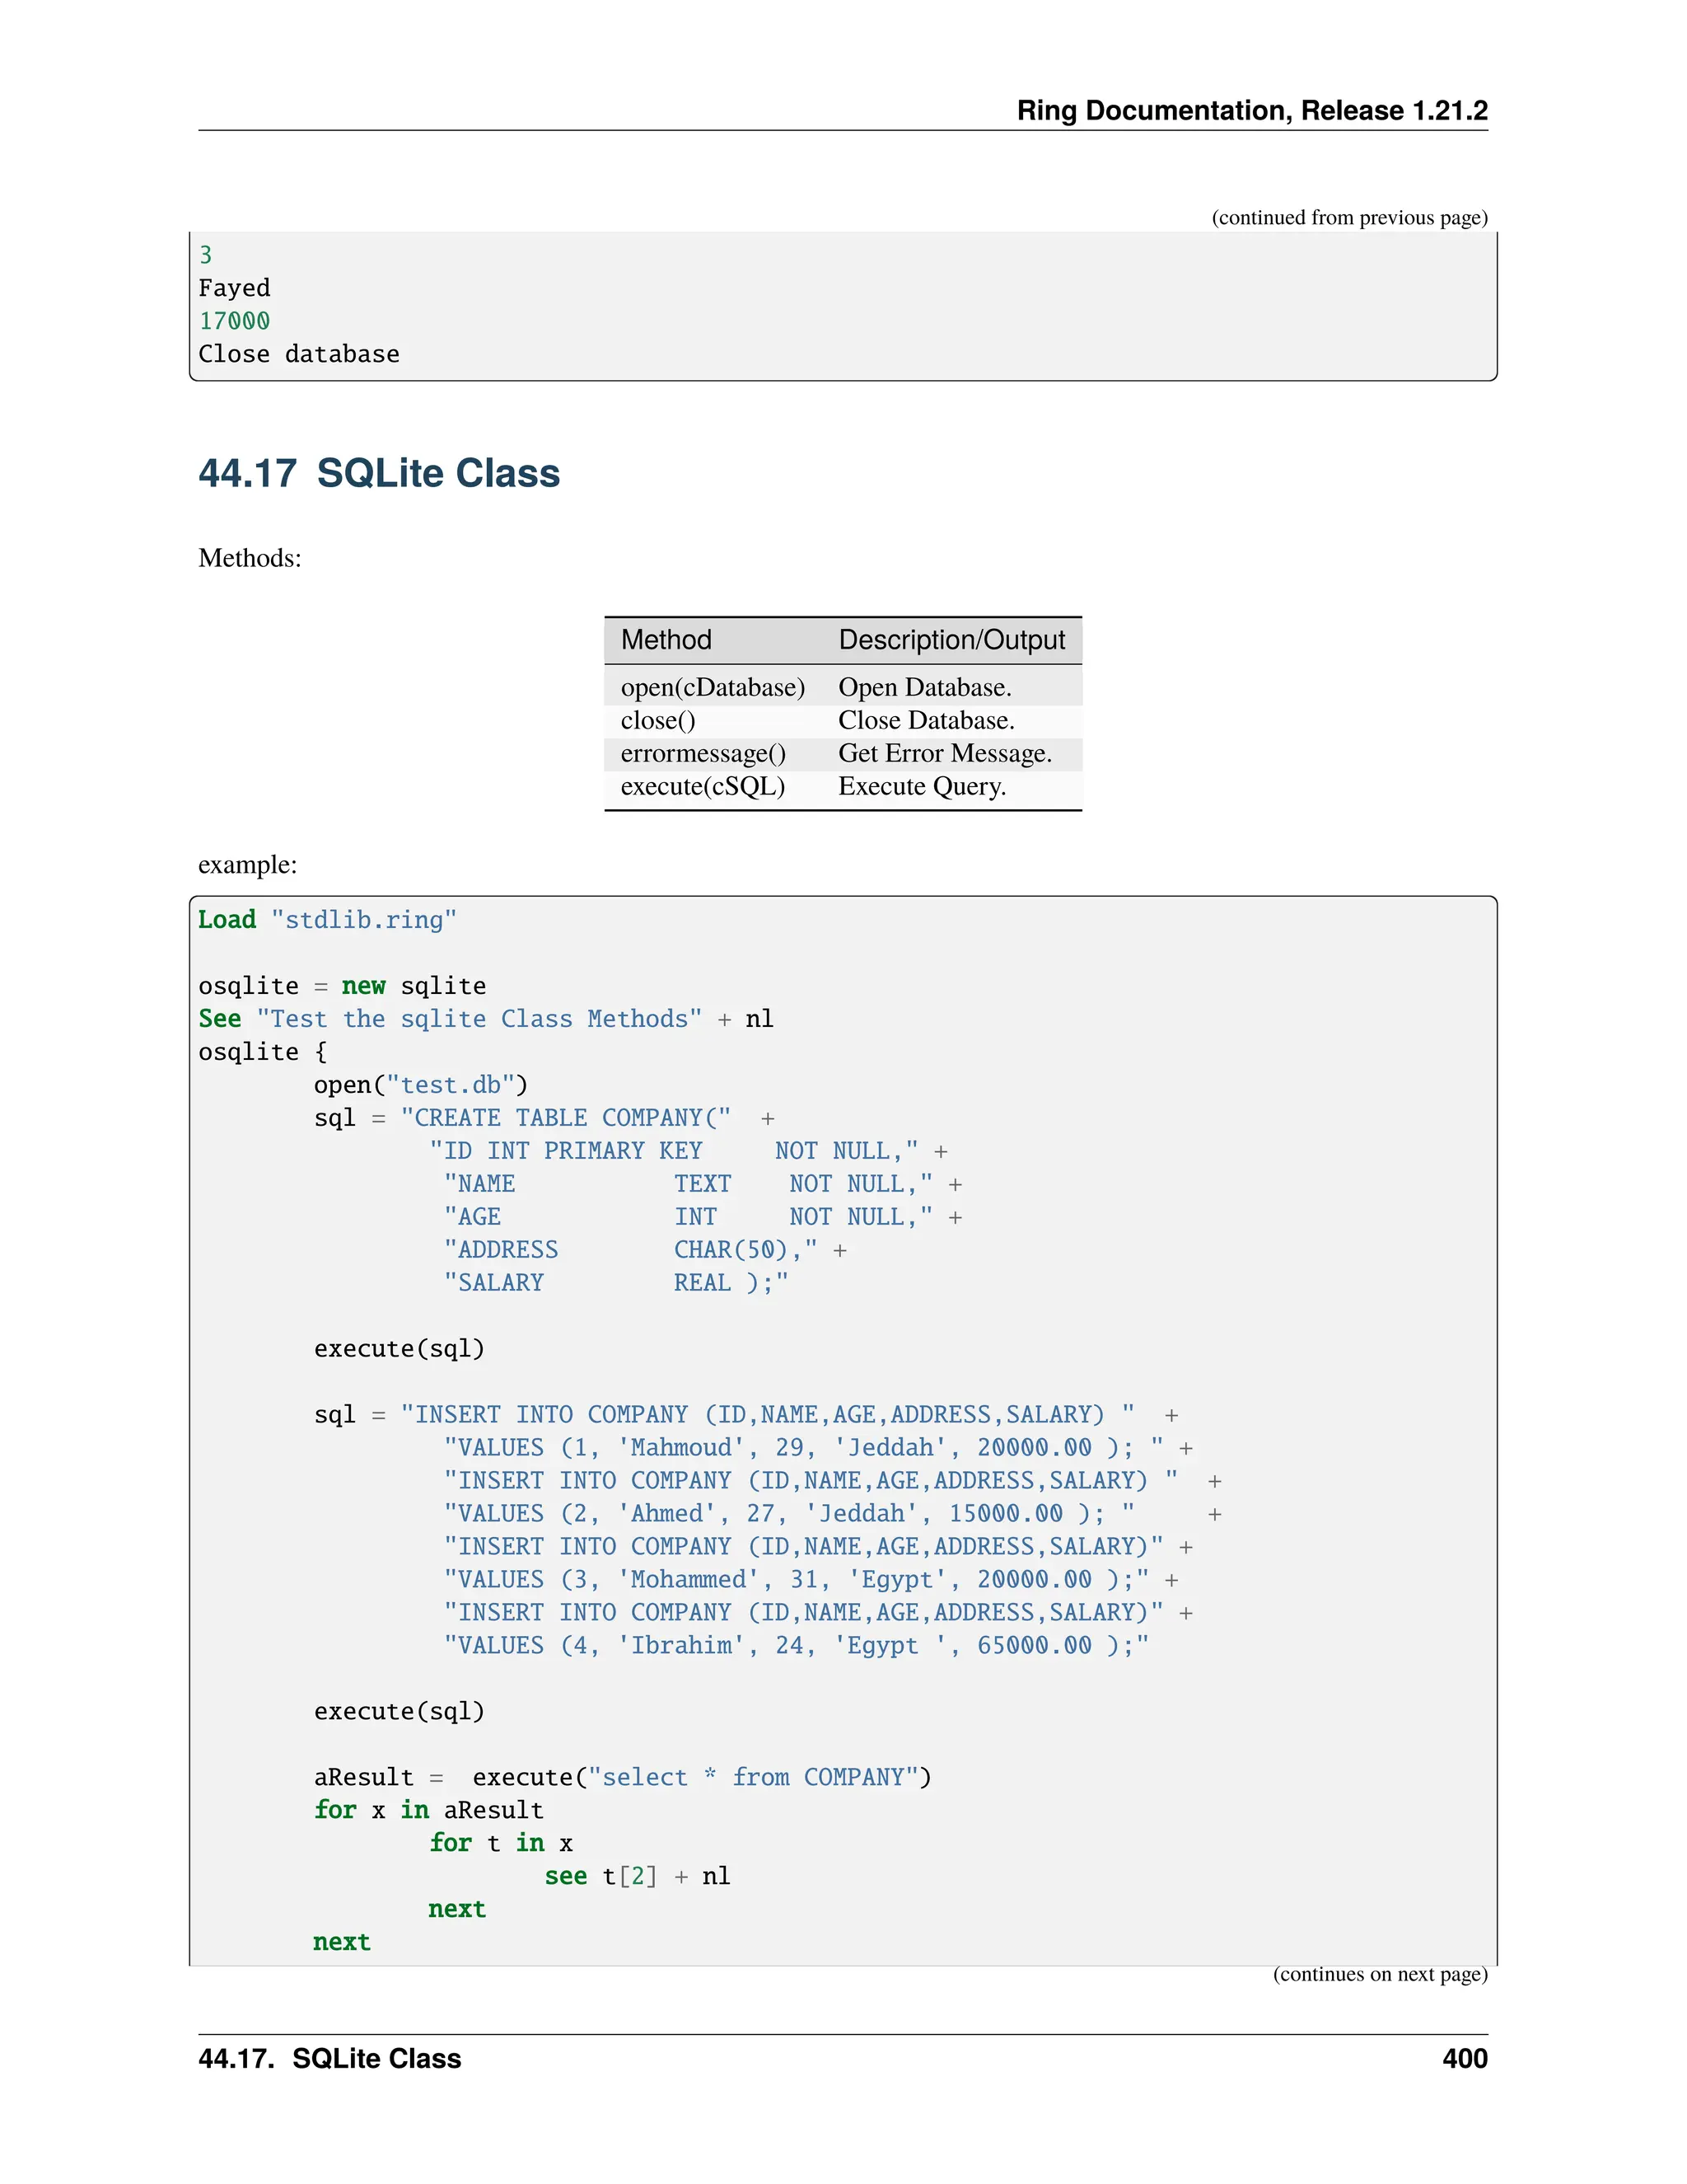Viewport: 1687px width, 2184px height.
Task: Click the Load keyword in code
Action: click(x=227, y=920)
